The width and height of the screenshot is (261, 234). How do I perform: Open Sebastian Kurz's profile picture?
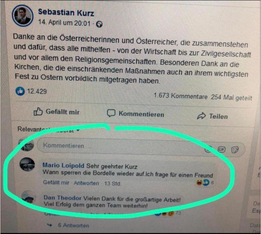click(x=22, y=15)
